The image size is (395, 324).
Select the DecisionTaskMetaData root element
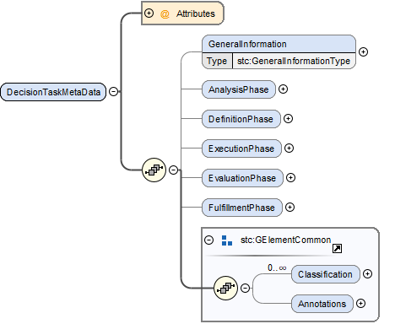tap(53, 92)
